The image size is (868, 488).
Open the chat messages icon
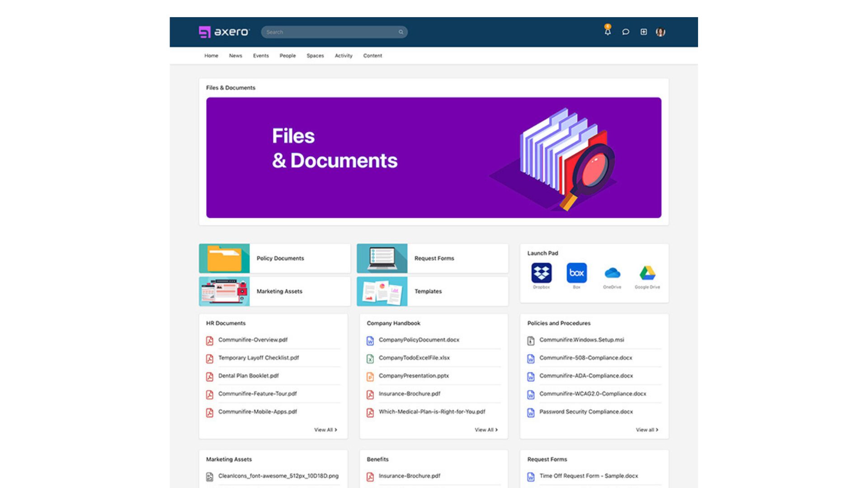click(x=626, y=32)
